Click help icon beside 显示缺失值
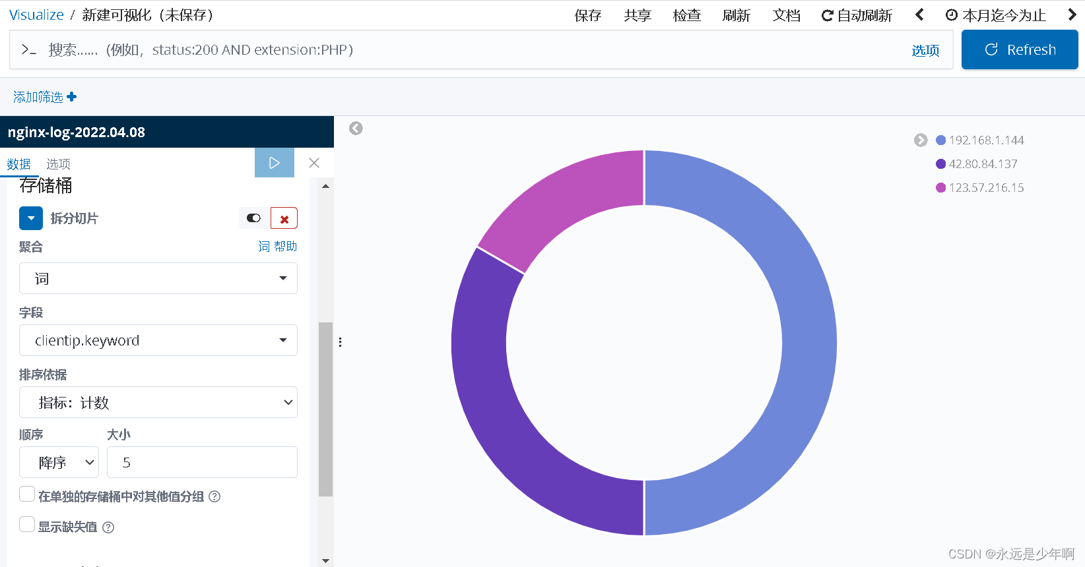Viewport: 1085px width, 567px height. coord(108,527)
